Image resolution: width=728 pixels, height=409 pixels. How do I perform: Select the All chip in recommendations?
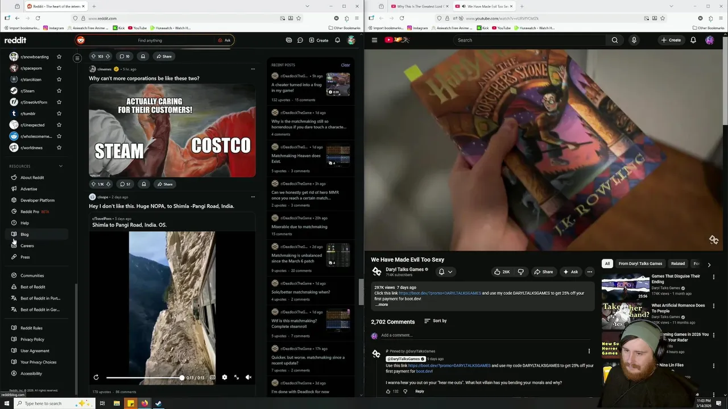click(x=607, y=264)
